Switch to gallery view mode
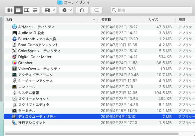 click(x=35, y=10)
